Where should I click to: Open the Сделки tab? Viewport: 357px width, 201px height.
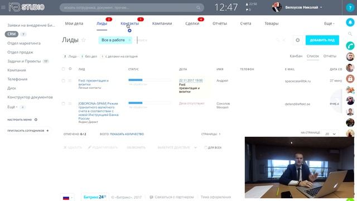(x=192, y=23)
